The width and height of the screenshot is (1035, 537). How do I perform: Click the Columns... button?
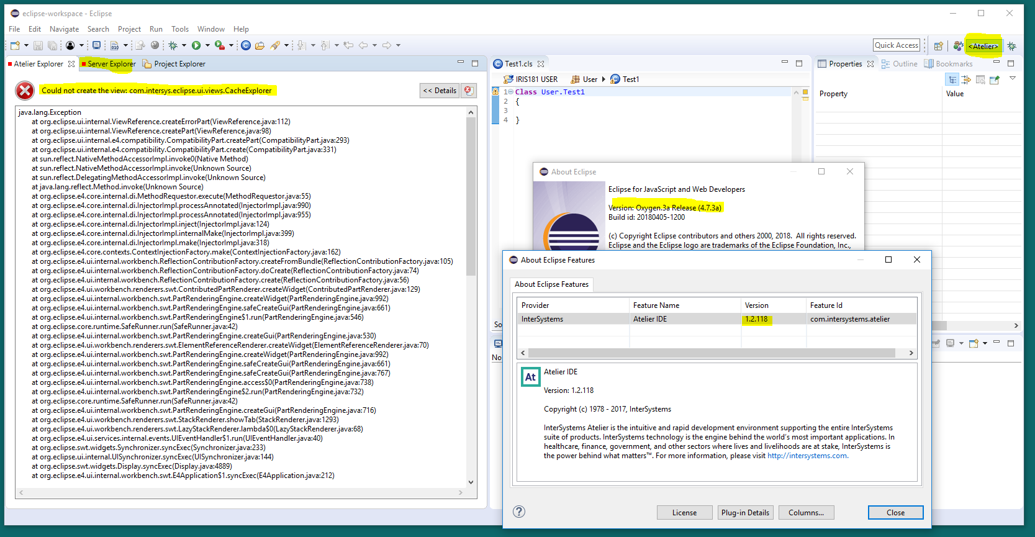[x=806, y=513]
